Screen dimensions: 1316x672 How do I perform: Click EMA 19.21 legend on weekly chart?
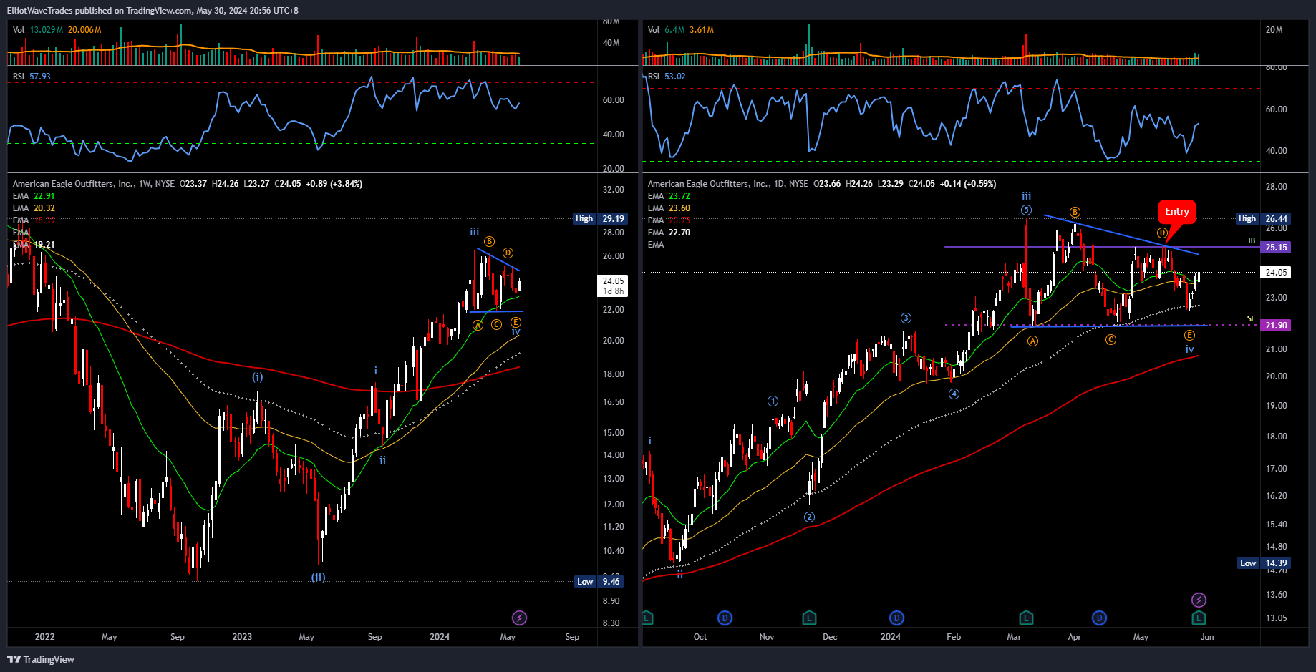(34, 244)
